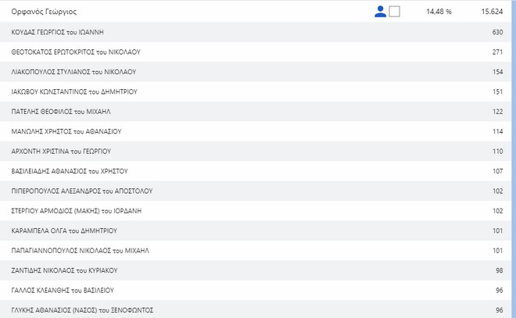Pick the ΠΙΠΕΡΟΠΟΥΛΟΣ ΑΛΕΞΑΝΔΡΟΣ row
The height and width of the screenshot is (318, 516).
point(81,191)
